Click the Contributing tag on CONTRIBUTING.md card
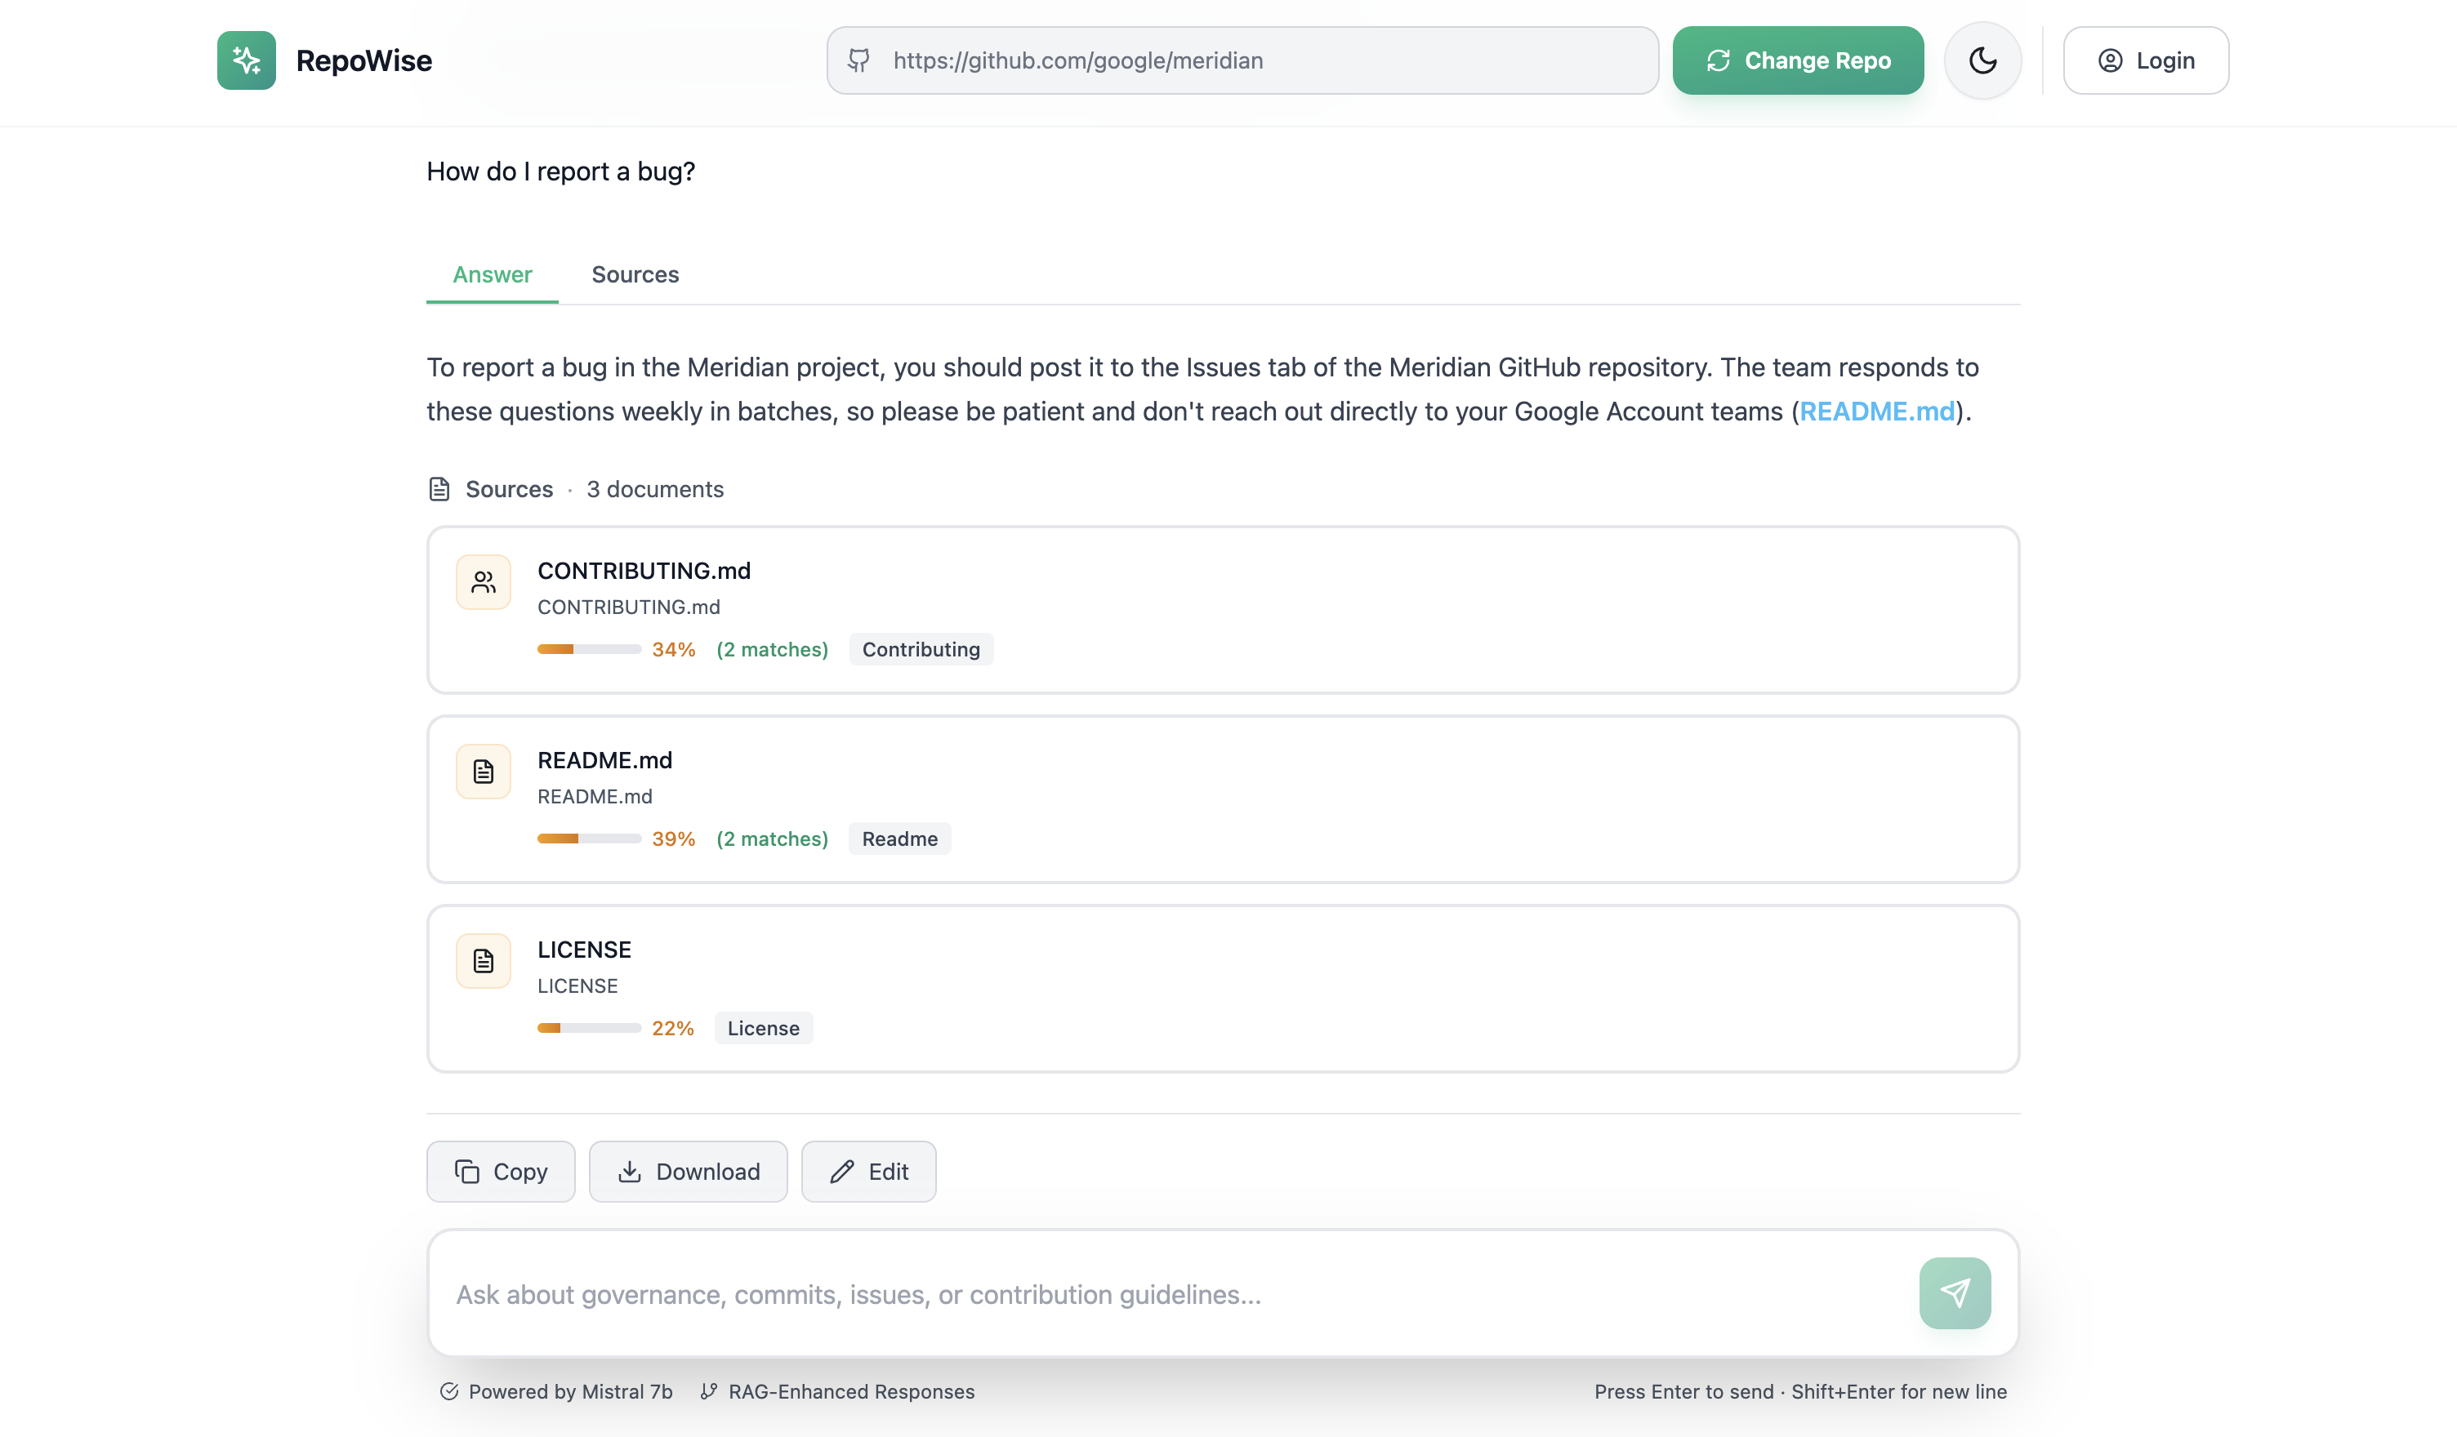 [921, 648]
